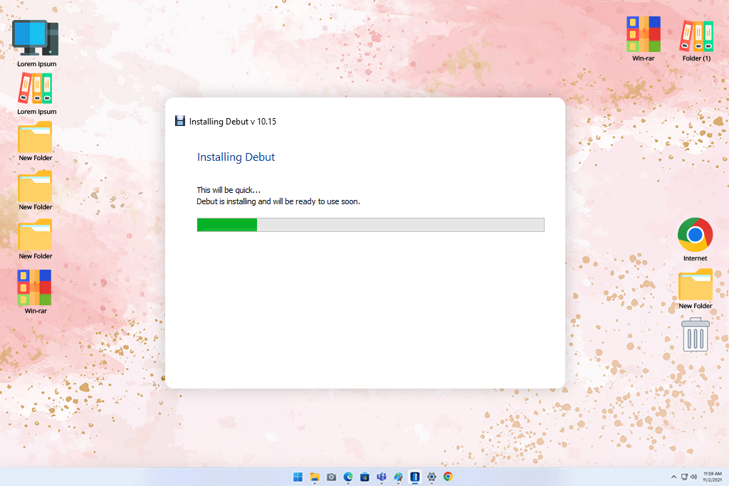Click the network icon in system tray

[x=684, y=477]
